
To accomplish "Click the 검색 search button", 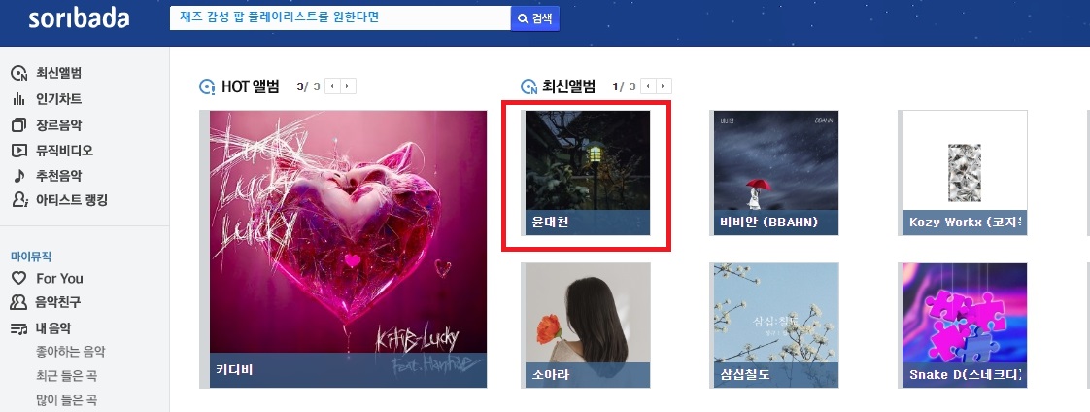I will click(x=534, y=18).
